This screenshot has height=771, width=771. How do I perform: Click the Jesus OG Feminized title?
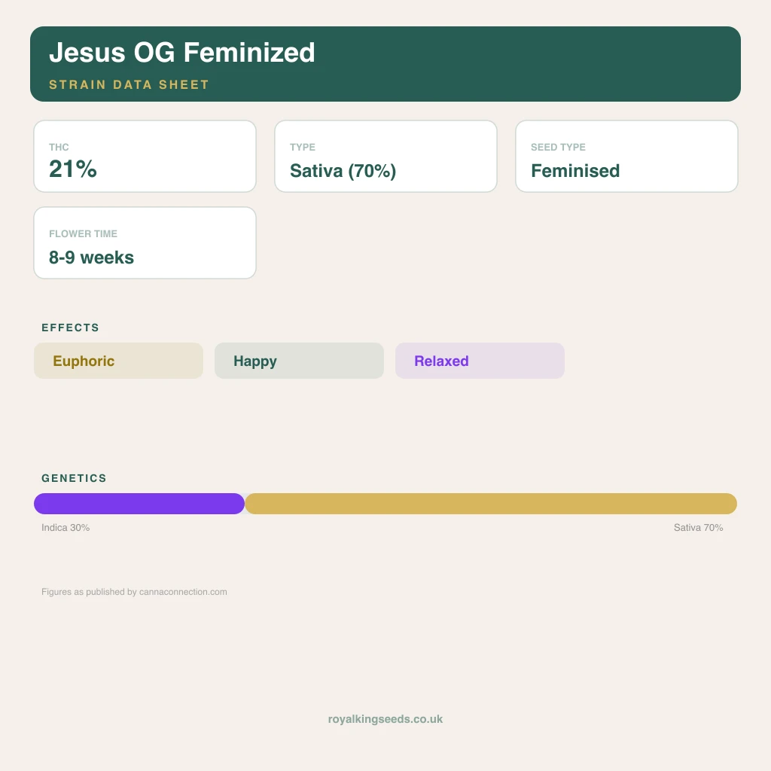[182, 52]
